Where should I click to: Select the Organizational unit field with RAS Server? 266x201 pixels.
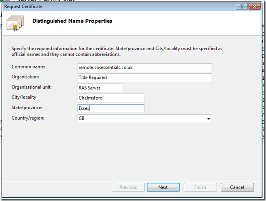(x=100, y=88)
